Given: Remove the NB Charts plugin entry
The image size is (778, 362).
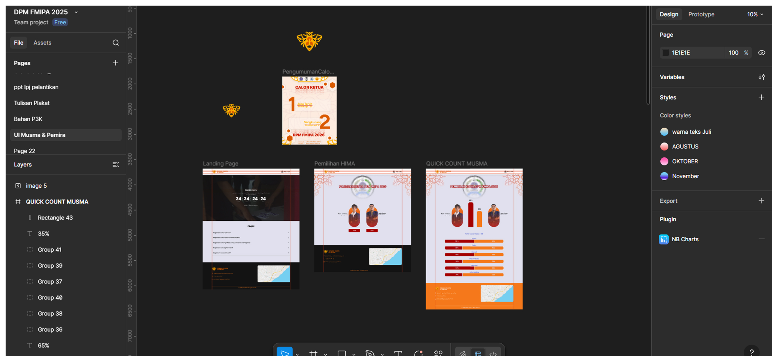Looking at the screenshot, I should tap(761, 239).
